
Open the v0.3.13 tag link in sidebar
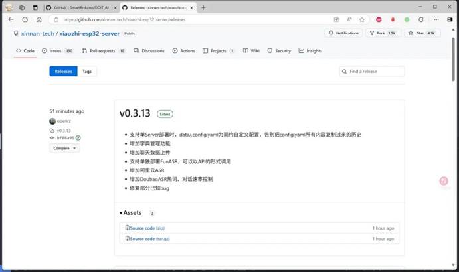pos(64,131)
